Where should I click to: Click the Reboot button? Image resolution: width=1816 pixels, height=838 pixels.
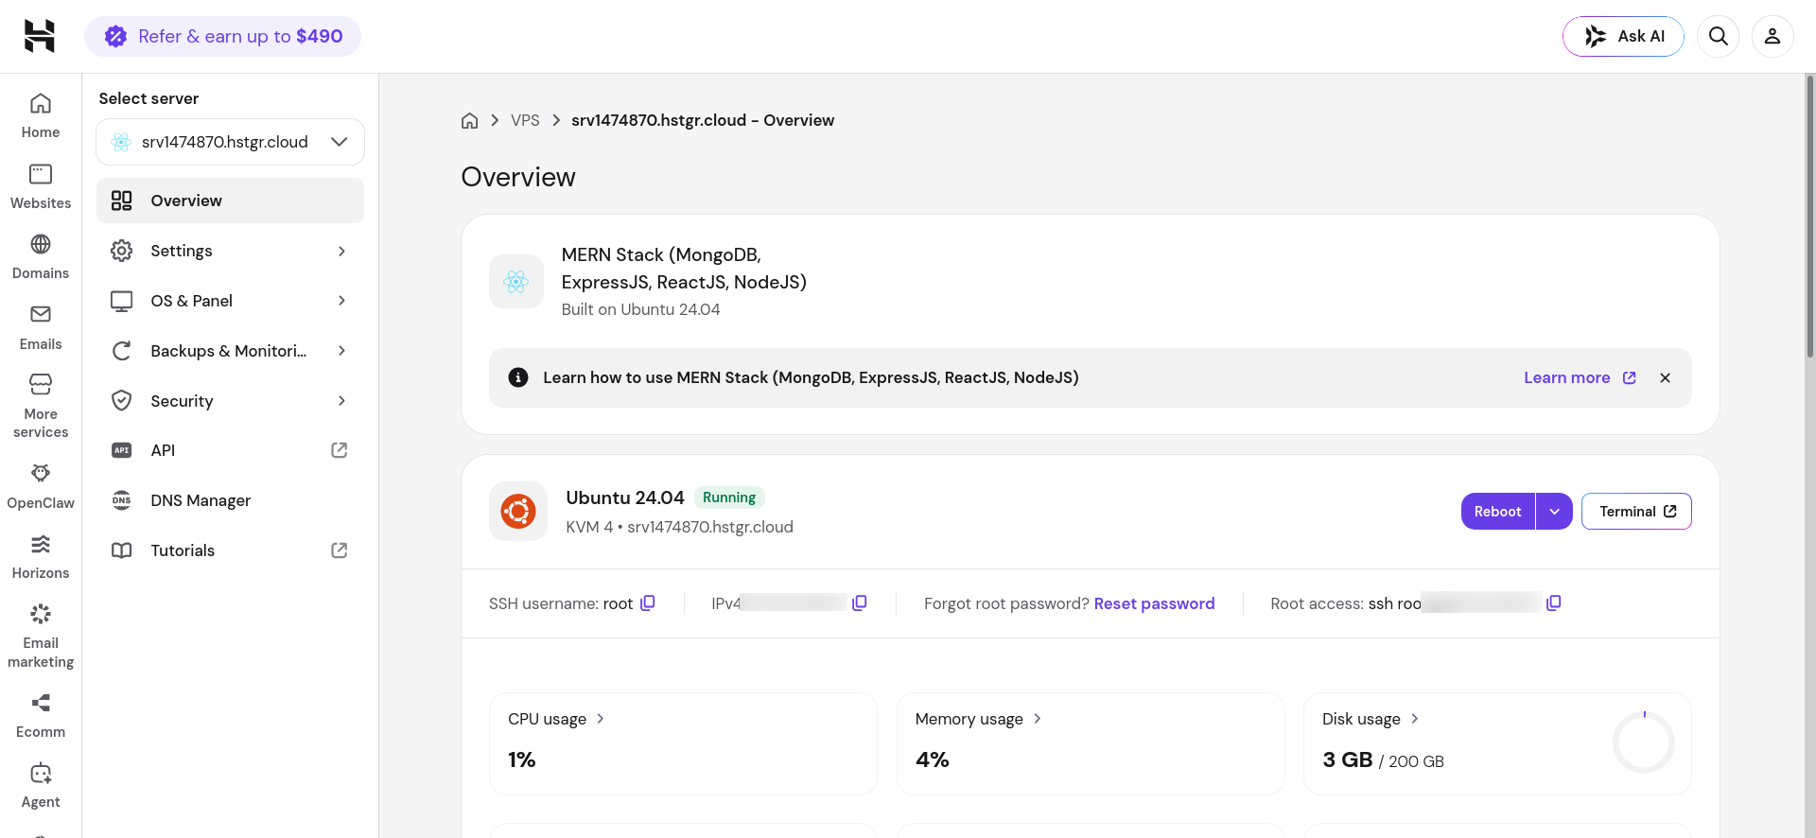tap(1498, 512)
